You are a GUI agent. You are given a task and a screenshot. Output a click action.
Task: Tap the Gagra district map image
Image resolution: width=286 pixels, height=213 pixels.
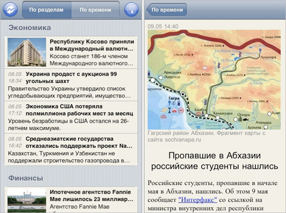click(x=214, y=80)
